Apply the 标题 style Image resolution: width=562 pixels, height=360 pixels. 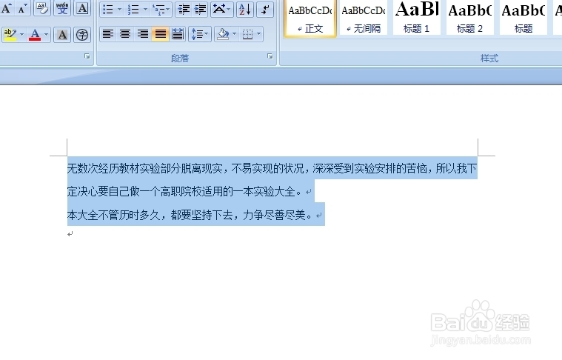coord(523,18)
